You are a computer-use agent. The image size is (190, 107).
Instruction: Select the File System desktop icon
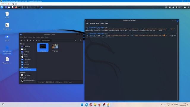[x=7, y=26]
